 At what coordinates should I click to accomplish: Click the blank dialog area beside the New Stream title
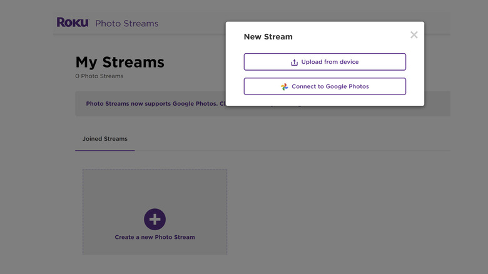pos(350,37)
